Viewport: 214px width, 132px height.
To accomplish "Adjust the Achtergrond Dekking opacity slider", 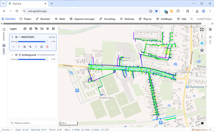I will (32, 59).
